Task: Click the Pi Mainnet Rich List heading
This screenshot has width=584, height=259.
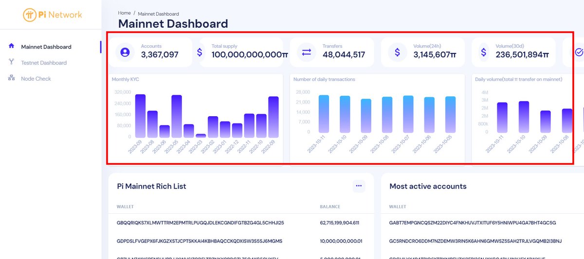Action: coord(152,186)
